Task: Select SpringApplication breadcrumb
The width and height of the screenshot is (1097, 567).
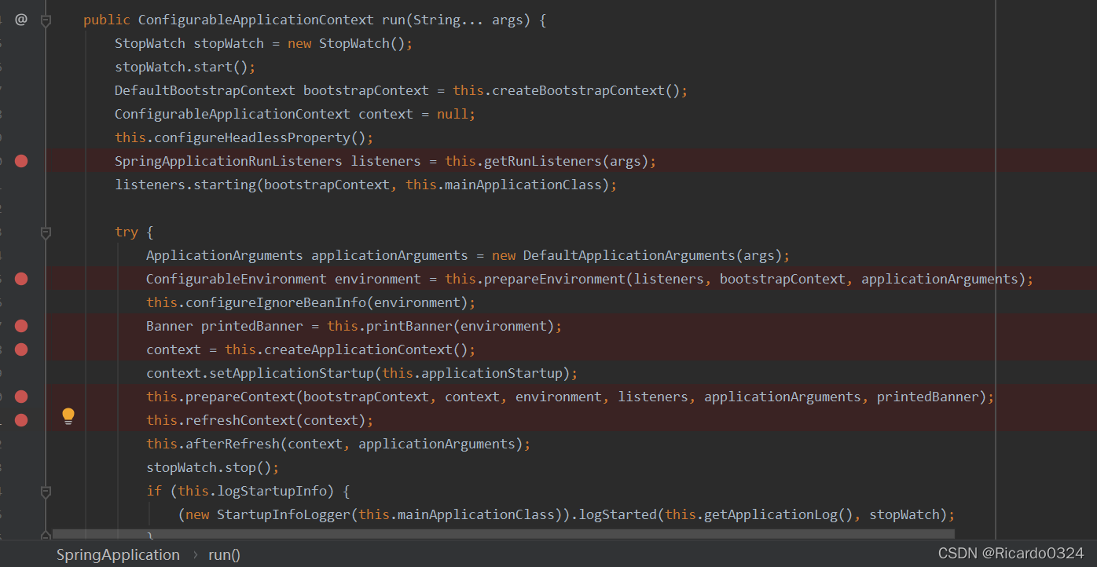Action: point(118,554)
